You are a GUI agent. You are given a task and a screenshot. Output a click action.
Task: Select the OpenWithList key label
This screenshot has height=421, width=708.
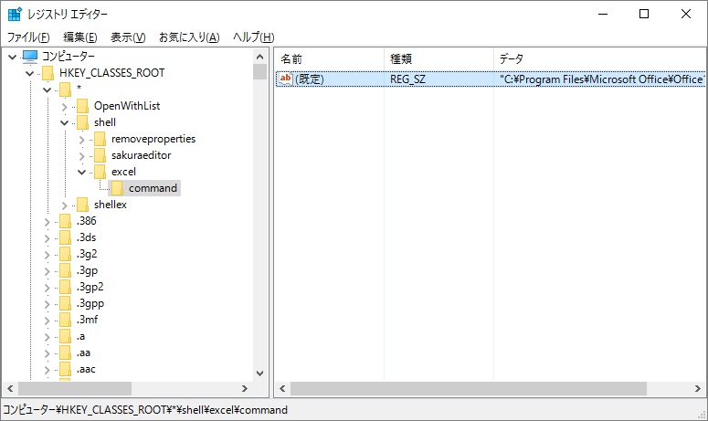[127, 106]
